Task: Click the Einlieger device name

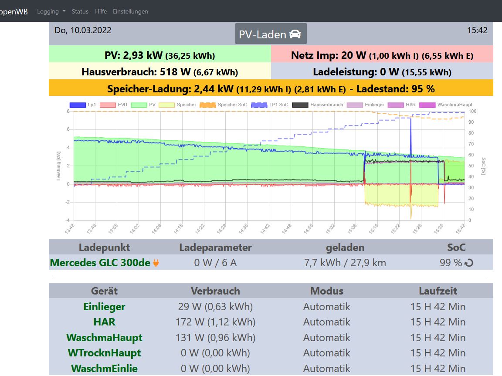Action: 104,307
